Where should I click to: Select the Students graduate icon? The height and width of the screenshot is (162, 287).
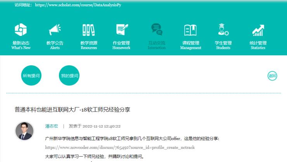pos(223,30)
